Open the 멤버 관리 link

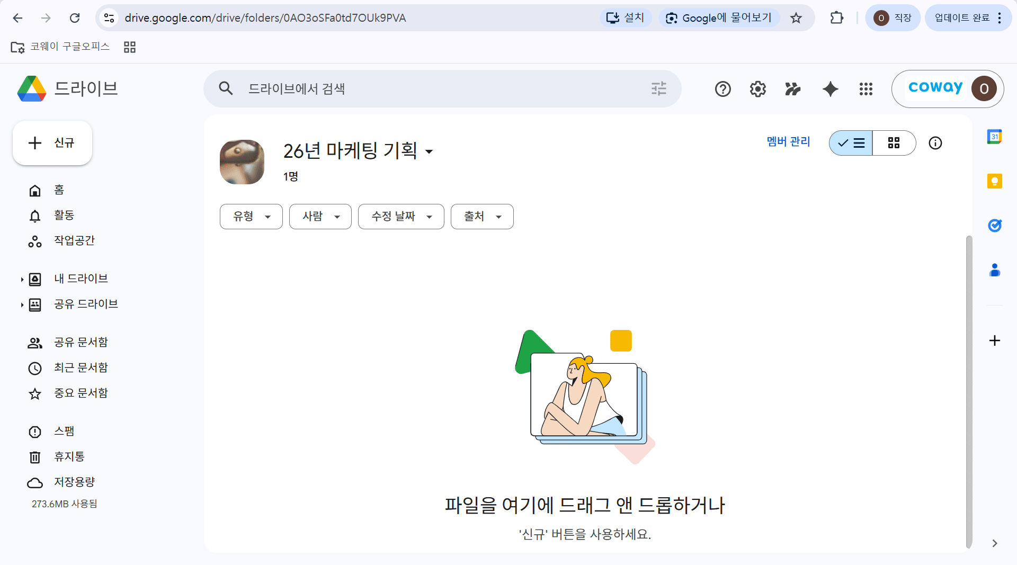click(x=788, y=142)
